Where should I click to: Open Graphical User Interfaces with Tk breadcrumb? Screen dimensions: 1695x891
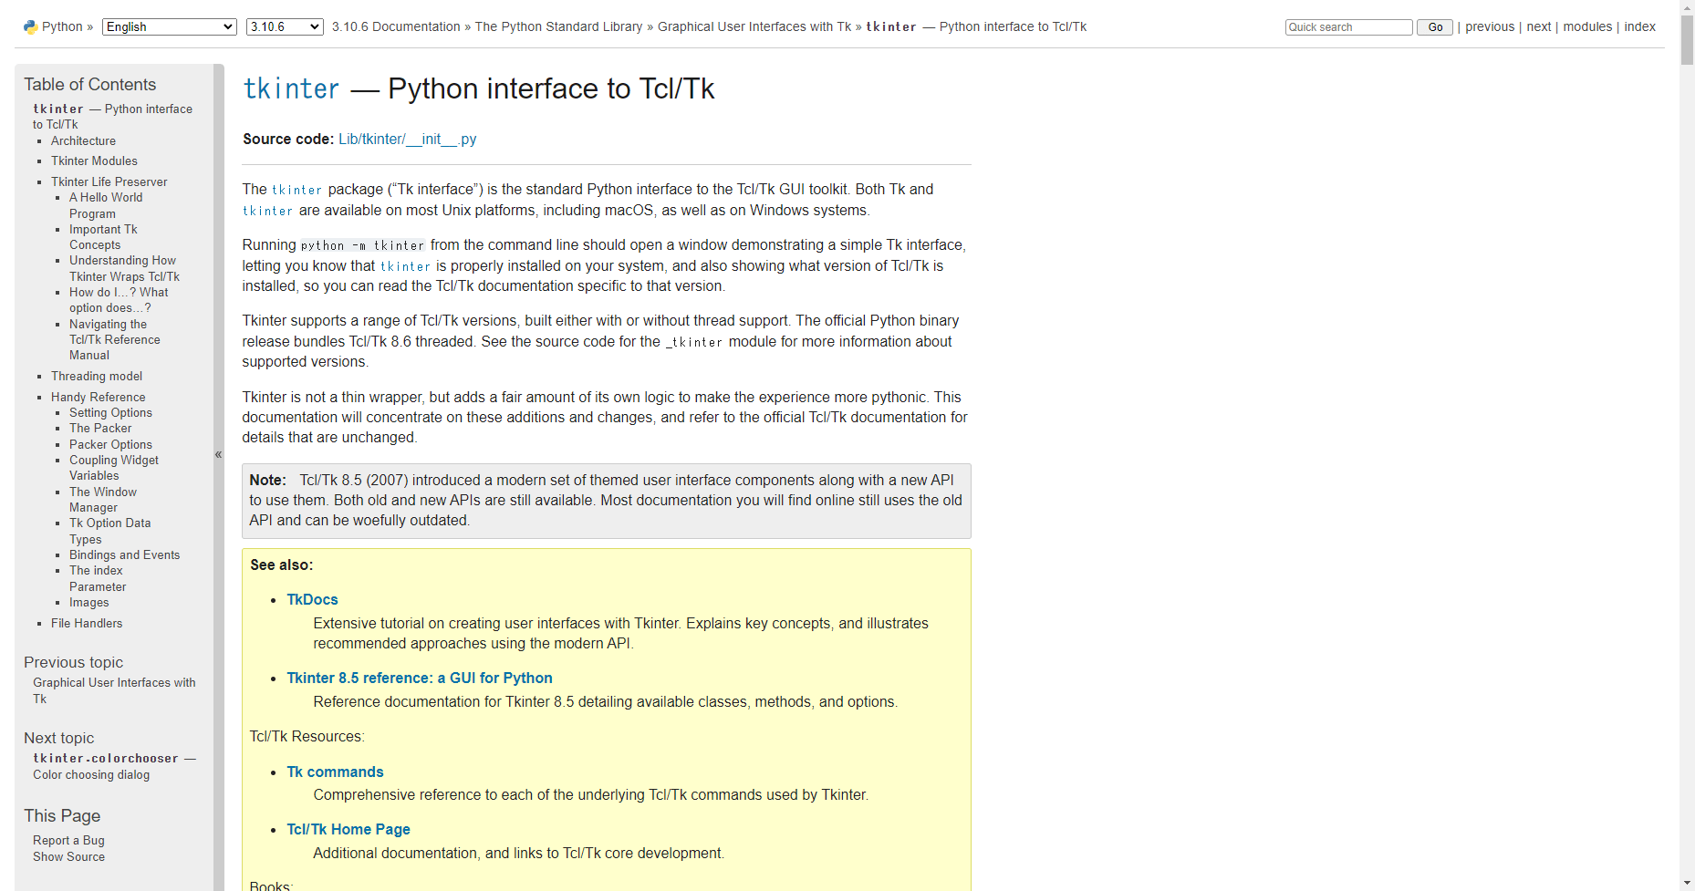point(754,26)
